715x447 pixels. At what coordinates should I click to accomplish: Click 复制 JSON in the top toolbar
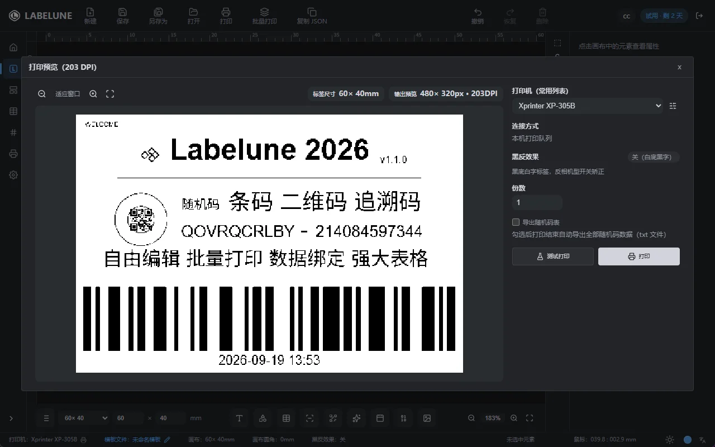pyautogui.click(x=312, y=16)
